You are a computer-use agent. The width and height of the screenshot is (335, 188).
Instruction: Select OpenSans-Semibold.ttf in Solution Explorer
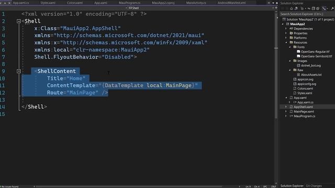pos(316,56)
